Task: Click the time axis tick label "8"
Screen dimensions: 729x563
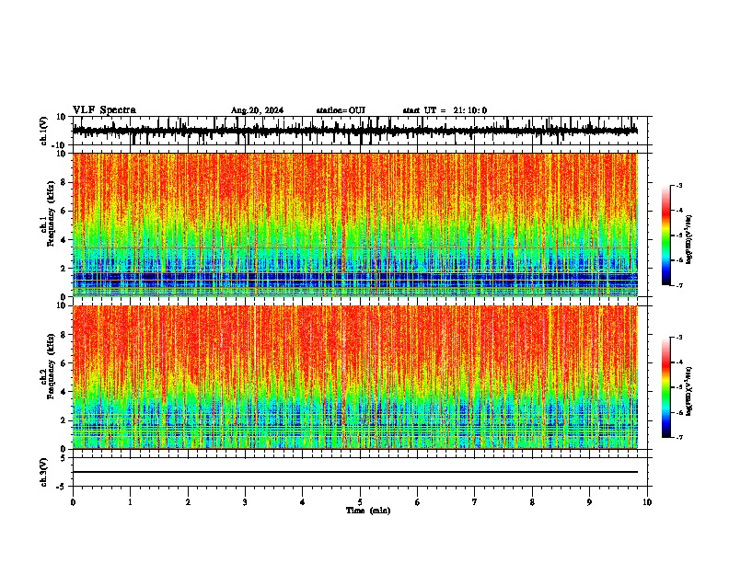Action: click(x=532, y=502)
